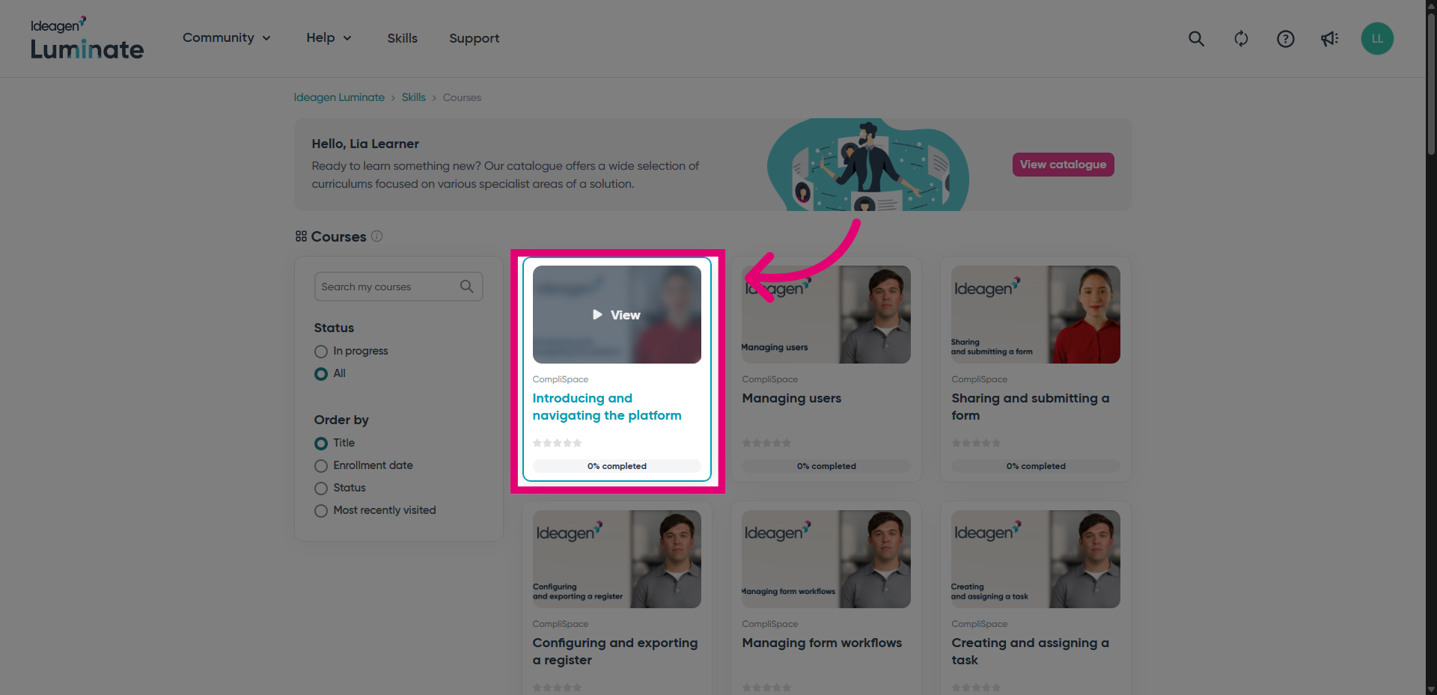Order courses by Enrollment date

click(321, 466)
